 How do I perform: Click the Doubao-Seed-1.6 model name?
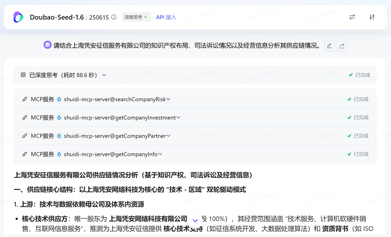coord(57,17)
